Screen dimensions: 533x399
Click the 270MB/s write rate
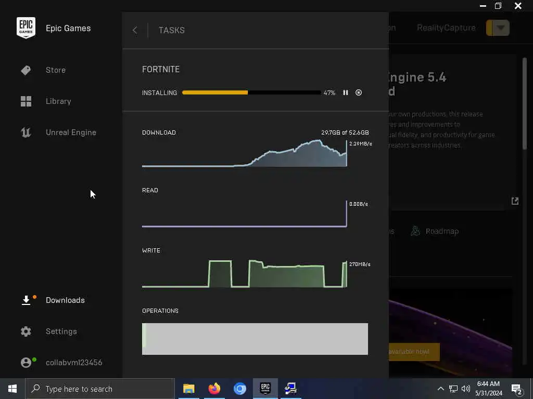(360, 264)
